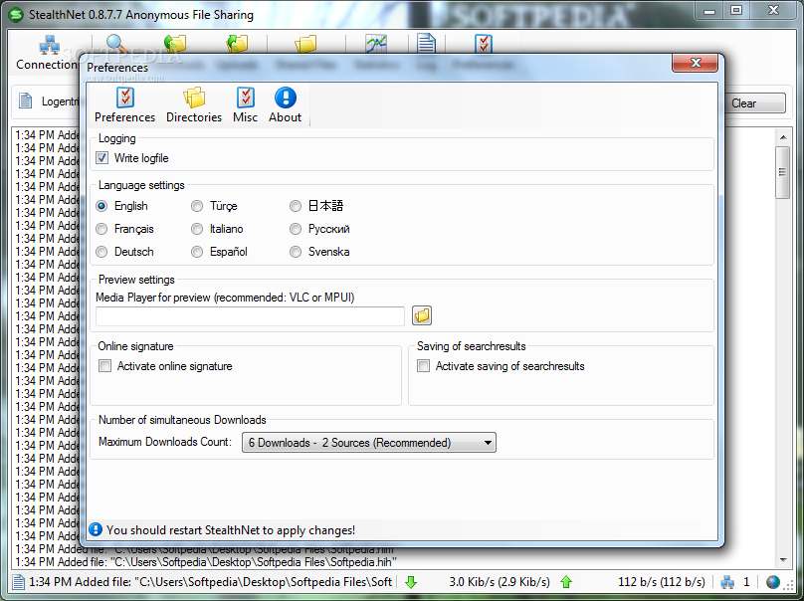The image size is (804, 601).
Task: Click the log scrollbar down arrow
Action: click(x=783, y=560)
